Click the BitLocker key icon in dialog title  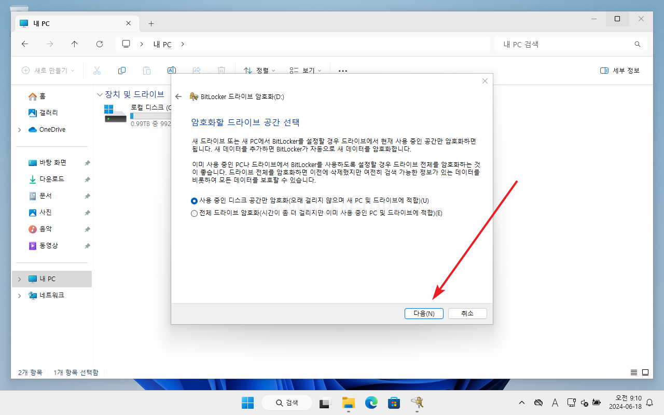194,96
